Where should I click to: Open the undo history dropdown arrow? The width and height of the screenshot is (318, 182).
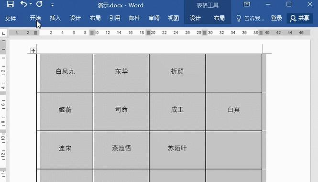31,4
